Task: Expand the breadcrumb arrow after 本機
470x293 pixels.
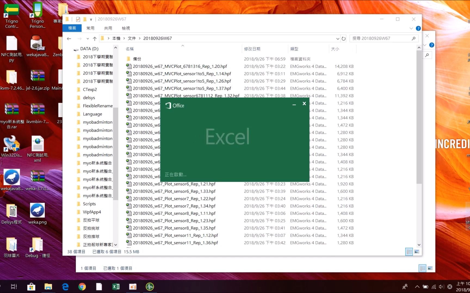Action: point(124,39)
